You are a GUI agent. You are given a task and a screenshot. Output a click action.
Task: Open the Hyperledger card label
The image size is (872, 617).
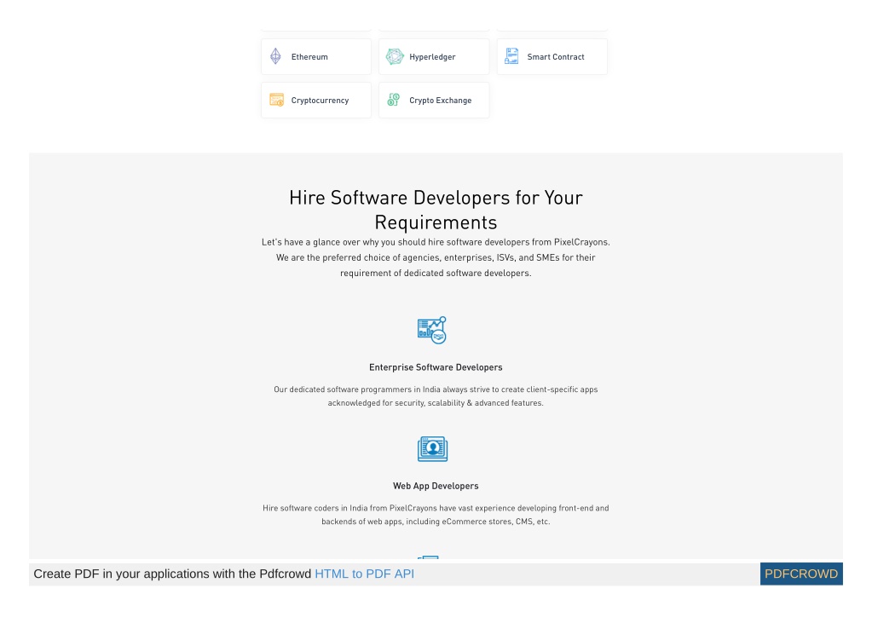(432, 57)
